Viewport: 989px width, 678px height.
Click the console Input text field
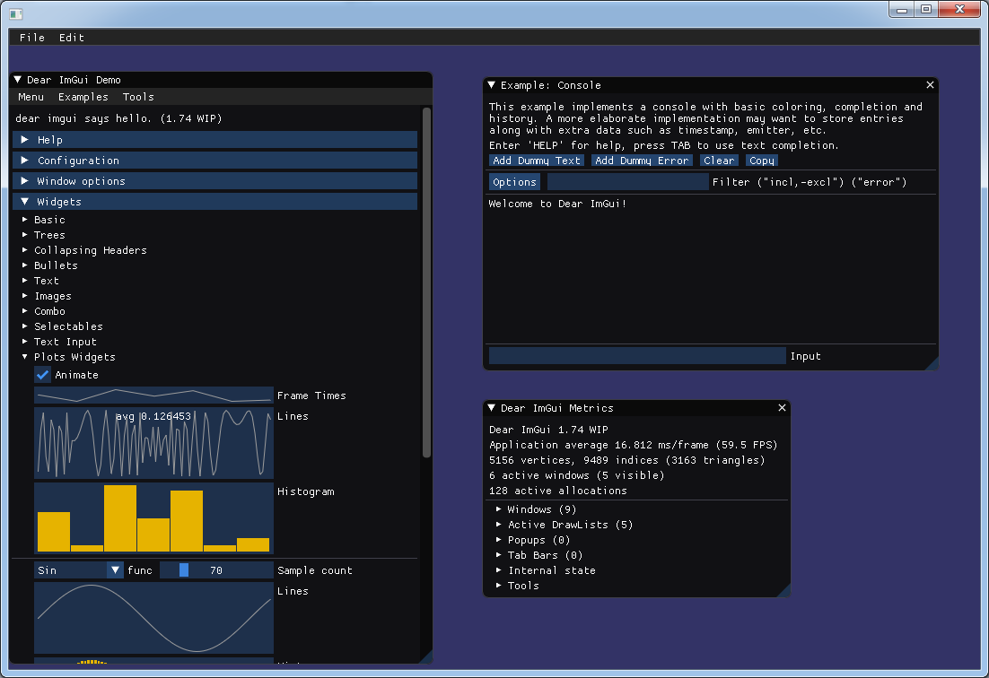[637, 356]
